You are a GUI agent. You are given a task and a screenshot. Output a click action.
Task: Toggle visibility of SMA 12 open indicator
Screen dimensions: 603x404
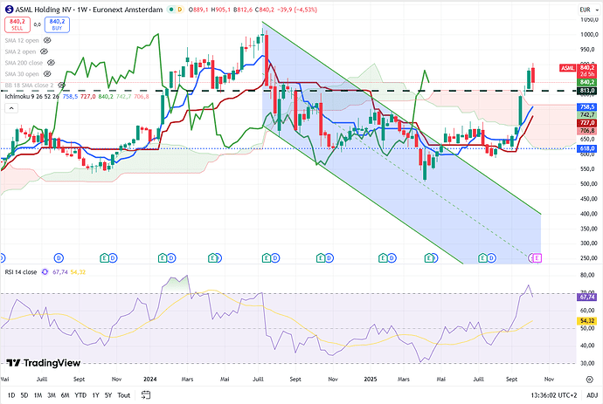[x=45, y=39]
